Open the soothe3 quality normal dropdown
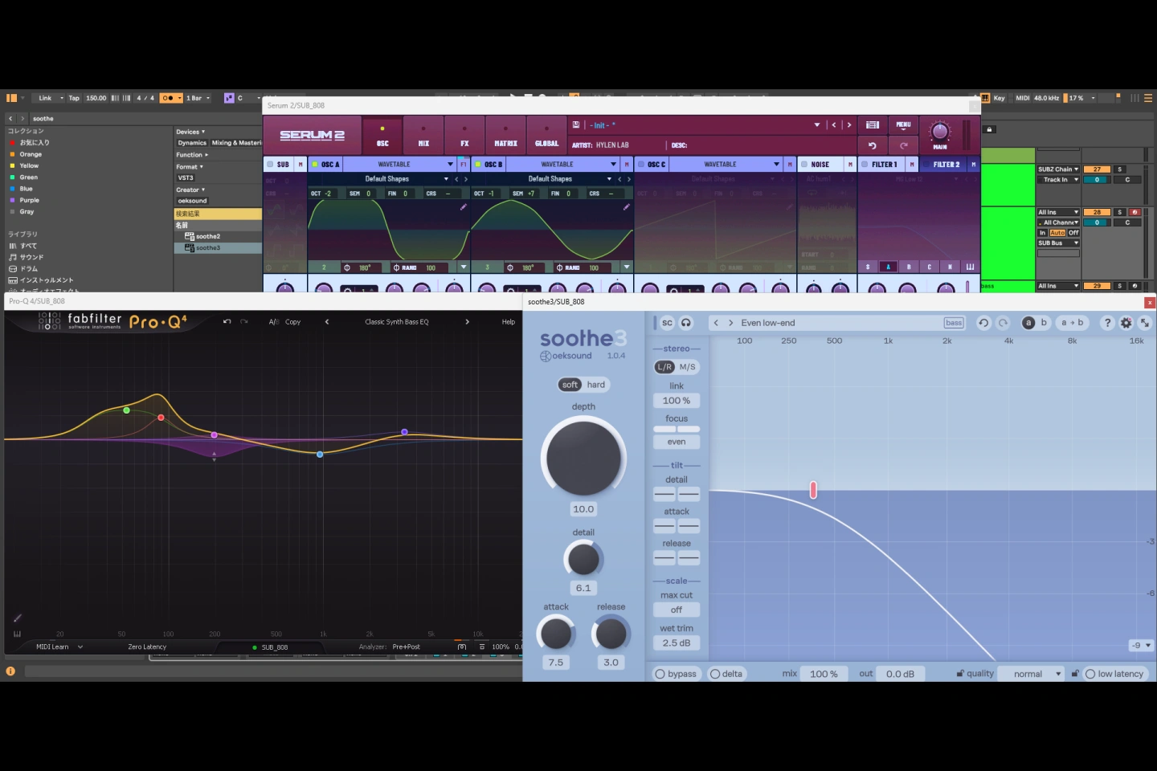 coord(1032,674)
